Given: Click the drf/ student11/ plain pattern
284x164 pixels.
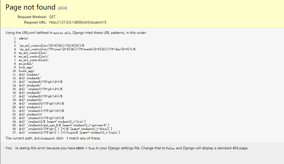Looking at the screenshot, I should (x=31, y=107).
